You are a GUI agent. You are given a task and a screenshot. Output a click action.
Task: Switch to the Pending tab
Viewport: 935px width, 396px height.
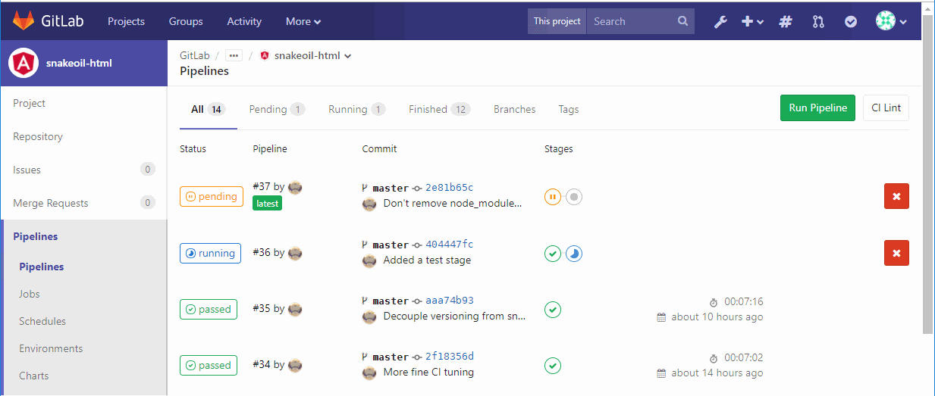(x=276, y=109)
